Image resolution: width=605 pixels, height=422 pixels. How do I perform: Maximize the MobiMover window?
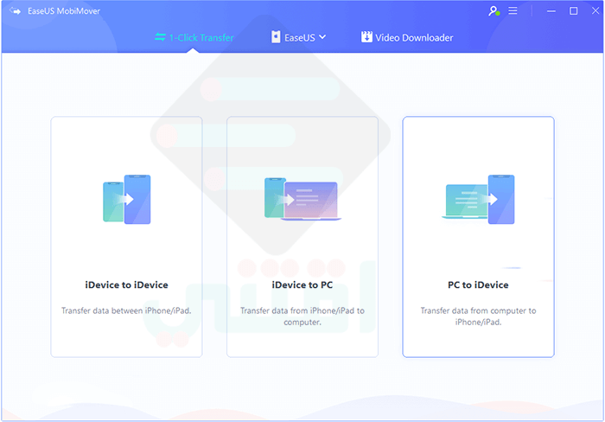(x=574, y=11)
